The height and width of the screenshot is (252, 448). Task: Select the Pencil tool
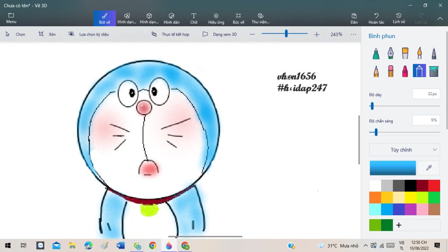coord(376,71)
